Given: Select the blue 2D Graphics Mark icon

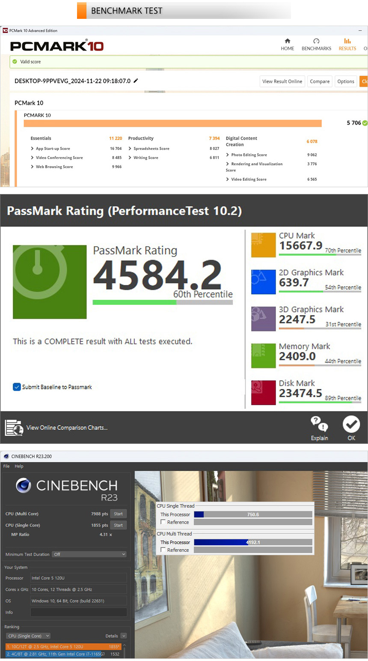Looking at the screenshot, I should click(x=263, y=282).
